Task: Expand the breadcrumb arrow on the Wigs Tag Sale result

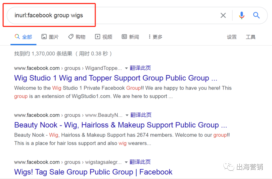Action: pos(126,162)
